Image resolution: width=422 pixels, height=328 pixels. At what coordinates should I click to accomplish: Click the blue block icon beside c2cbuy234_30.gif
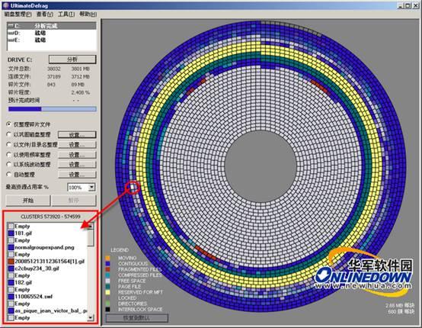tap(11, 269)
